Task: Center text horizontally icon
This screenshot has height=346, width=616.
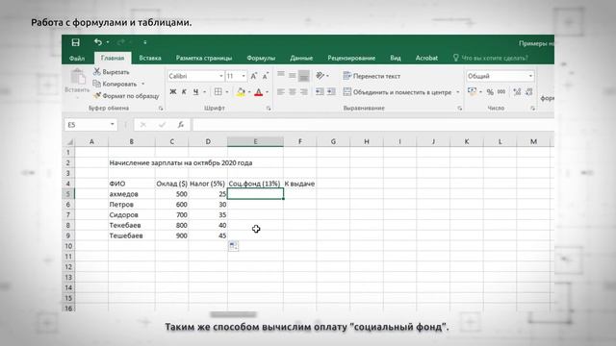Action: point(293,92)
